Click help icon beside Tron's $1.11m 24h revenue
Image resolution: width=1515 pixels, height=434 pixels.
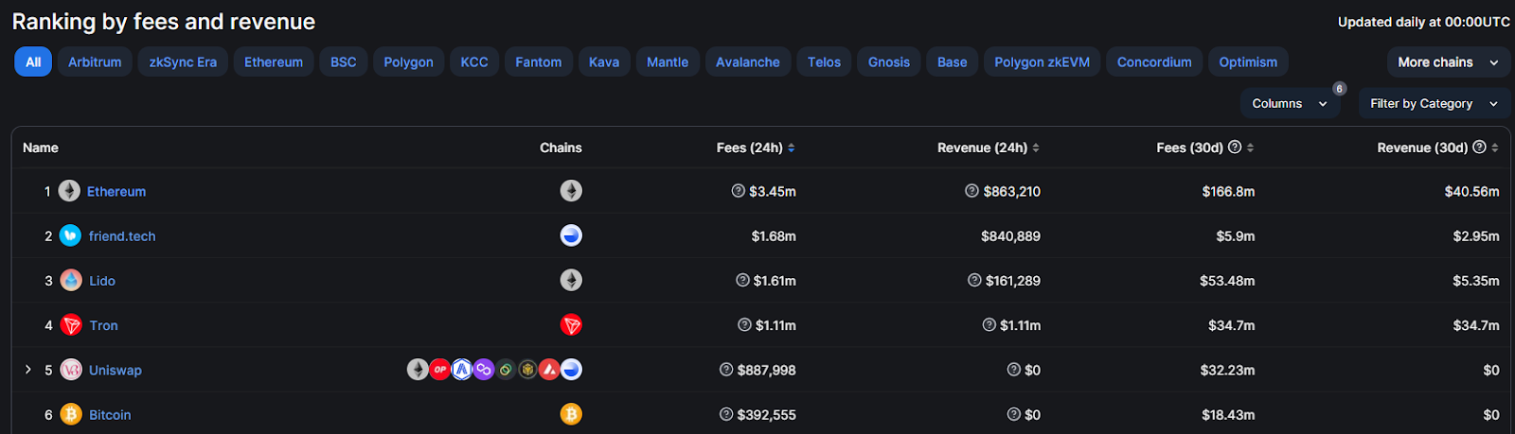coord(989,325)
